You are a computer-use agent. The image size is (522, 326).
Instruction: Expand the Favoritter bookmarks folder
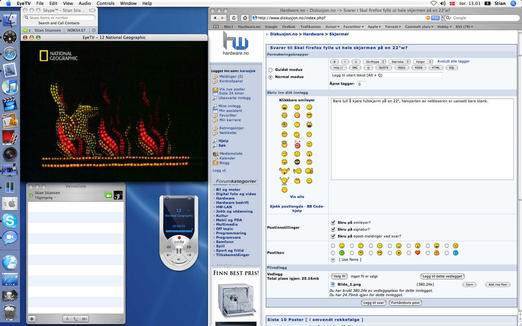click(353, 27)
